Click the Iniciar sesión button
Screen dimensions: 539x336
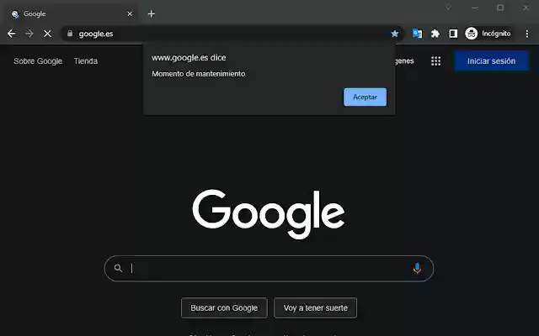pos(491,61)
